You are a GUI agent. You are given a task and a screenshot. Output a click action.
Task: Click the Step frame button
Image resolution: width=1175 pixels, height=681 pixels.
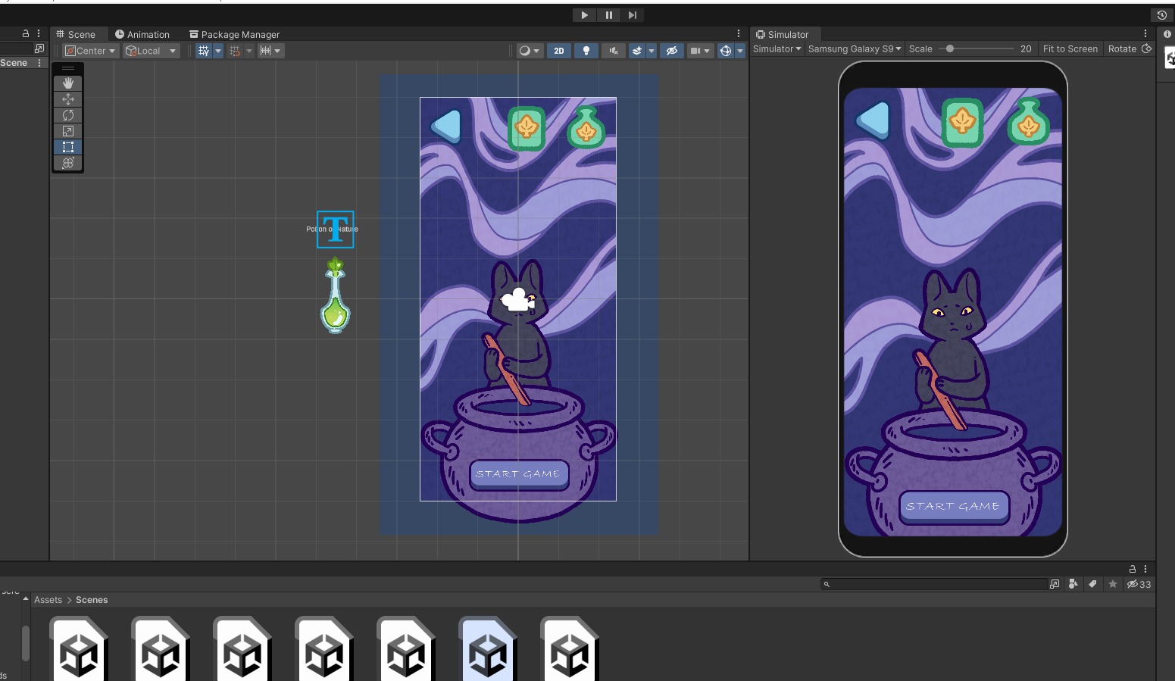633,15
